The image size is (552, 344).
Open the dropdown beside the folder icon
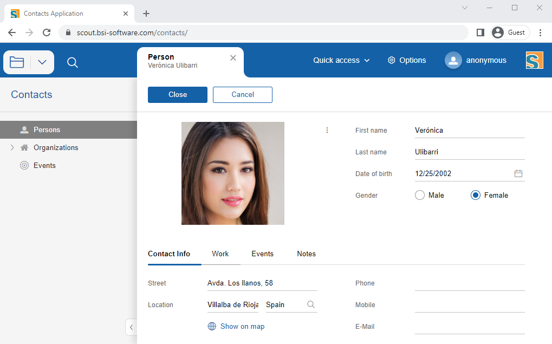pos(42,62)
